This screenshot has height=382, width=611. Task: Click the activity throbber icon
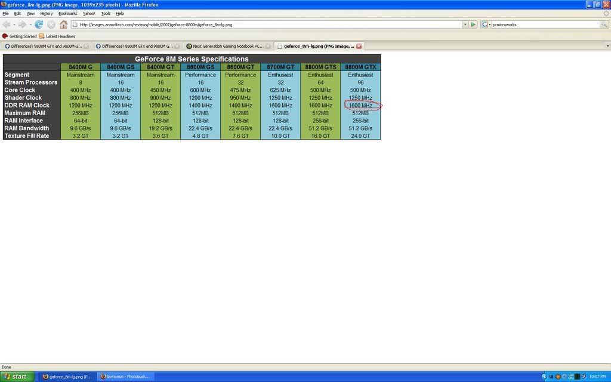[606, 13]
